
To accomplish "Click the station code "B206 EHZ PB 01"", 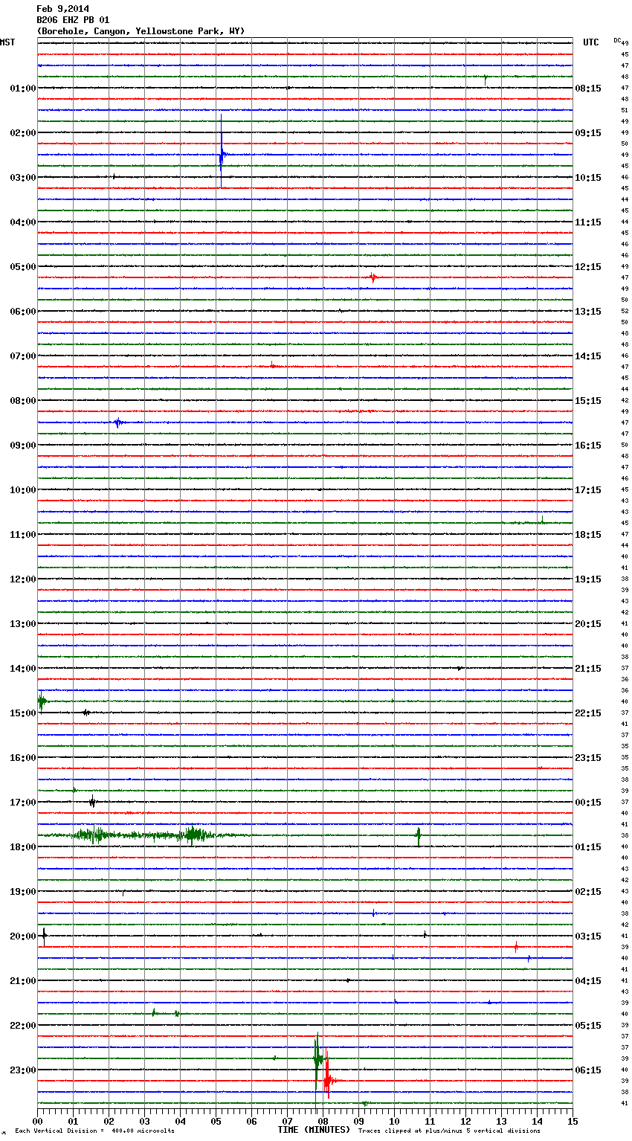I will (73, 20).
